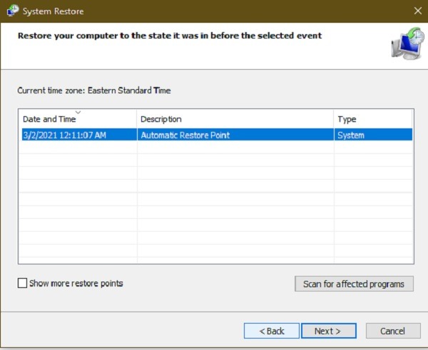Enable Show more restore points checkbox
The height and width of the screenshot is (350, 428).
coord(22,283)
